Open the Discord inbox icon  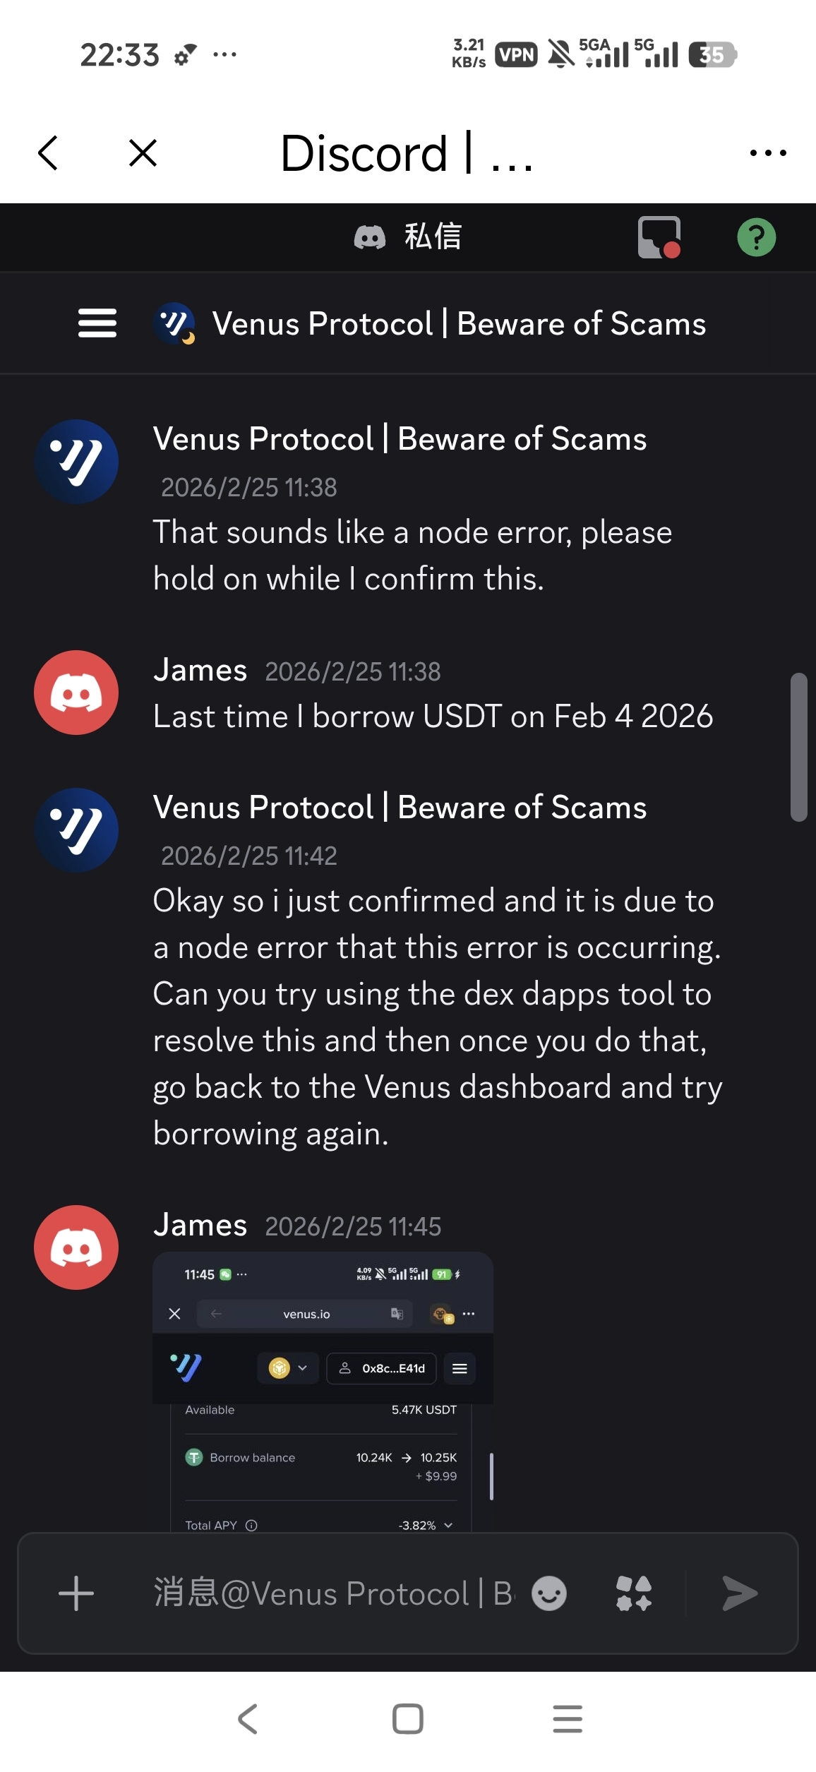click(659, 237)
